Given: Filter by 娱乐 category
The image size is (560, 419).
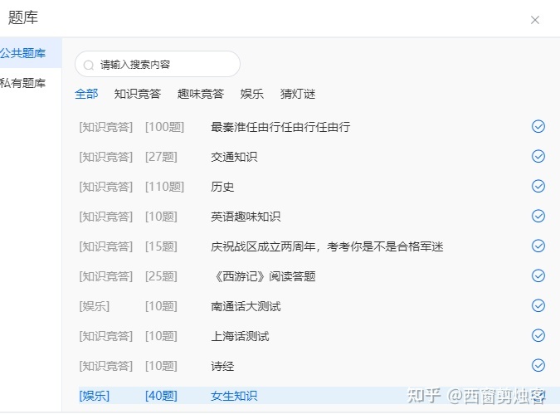Looking at the screenshot, I should (x=252, y=94).
